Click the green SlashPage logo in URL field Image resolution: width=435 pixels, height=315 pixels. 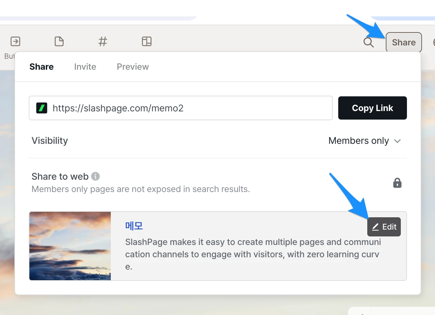tap(42, 108)
